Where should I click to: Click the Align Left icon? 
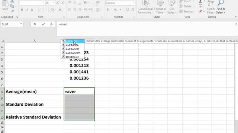pos(70,10)
